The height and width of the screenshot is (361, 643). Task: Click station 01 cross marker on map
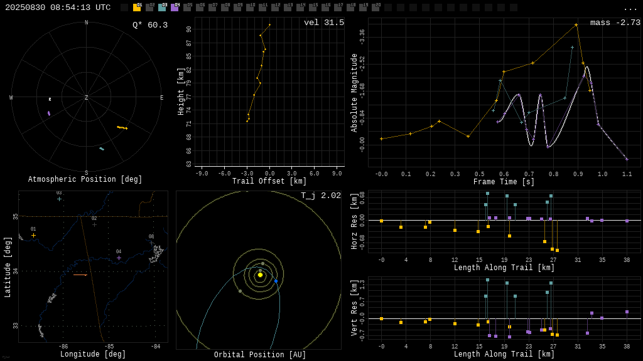point(34,236)
